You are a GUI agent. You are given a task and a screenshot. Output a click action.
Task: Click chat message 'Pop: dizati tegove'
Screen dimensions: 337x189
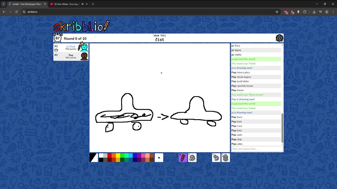(x=256, y=77)
